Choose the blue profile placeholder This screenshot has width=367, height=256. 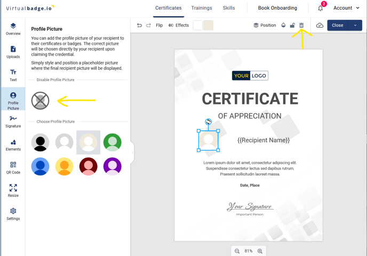[40, 166]
